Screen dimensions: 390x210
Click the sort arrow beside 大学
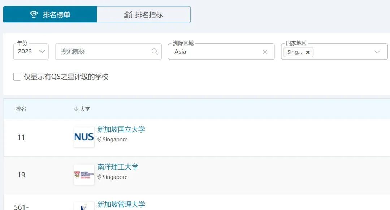pos(76,109)
